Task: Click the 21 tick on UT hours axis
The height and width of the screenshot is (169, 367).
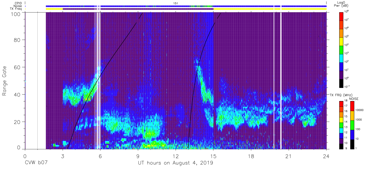Action: [289, 156]
